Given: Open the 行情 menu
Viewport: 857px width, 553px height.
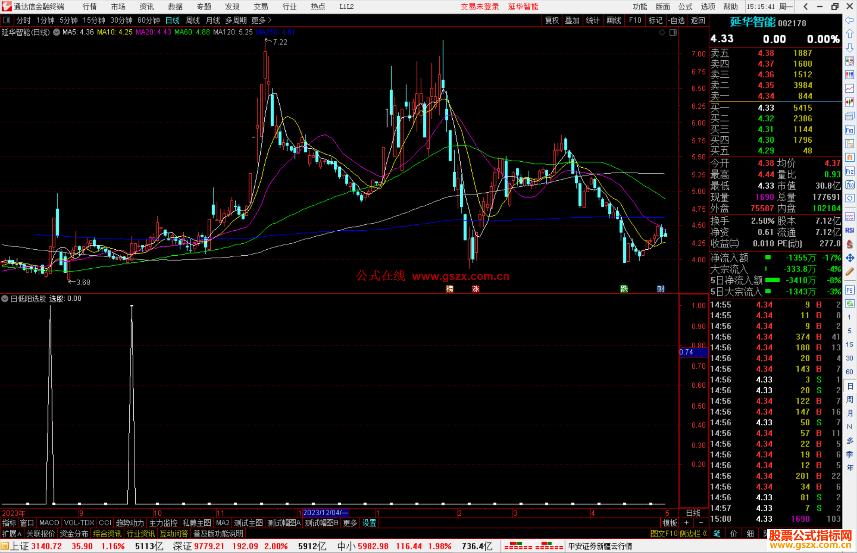Looking at the screenshot, I should click(x=89, y=7).
